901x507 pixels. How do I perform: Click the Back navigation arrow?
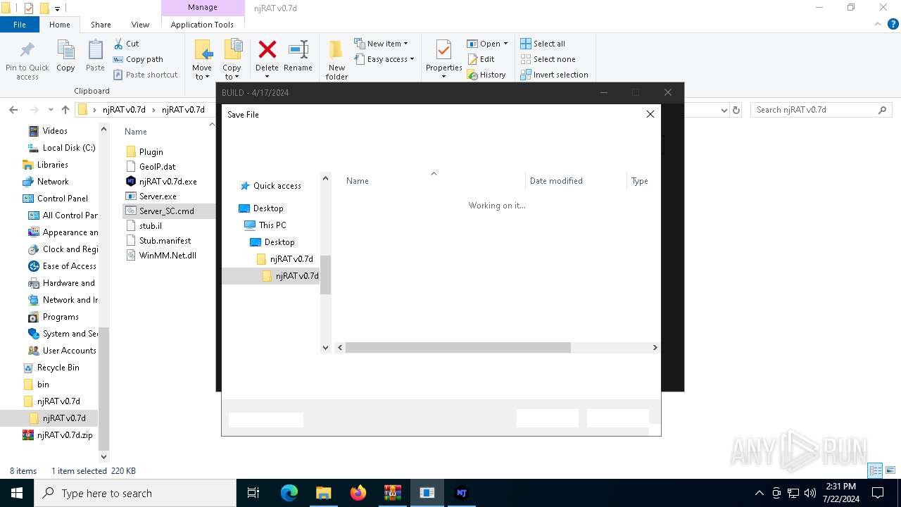[x=13, y=110]
